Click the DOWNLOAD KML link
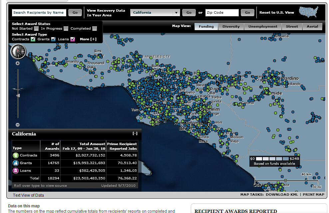This screenshot has height=213, width=329. (x=282, y=195)
